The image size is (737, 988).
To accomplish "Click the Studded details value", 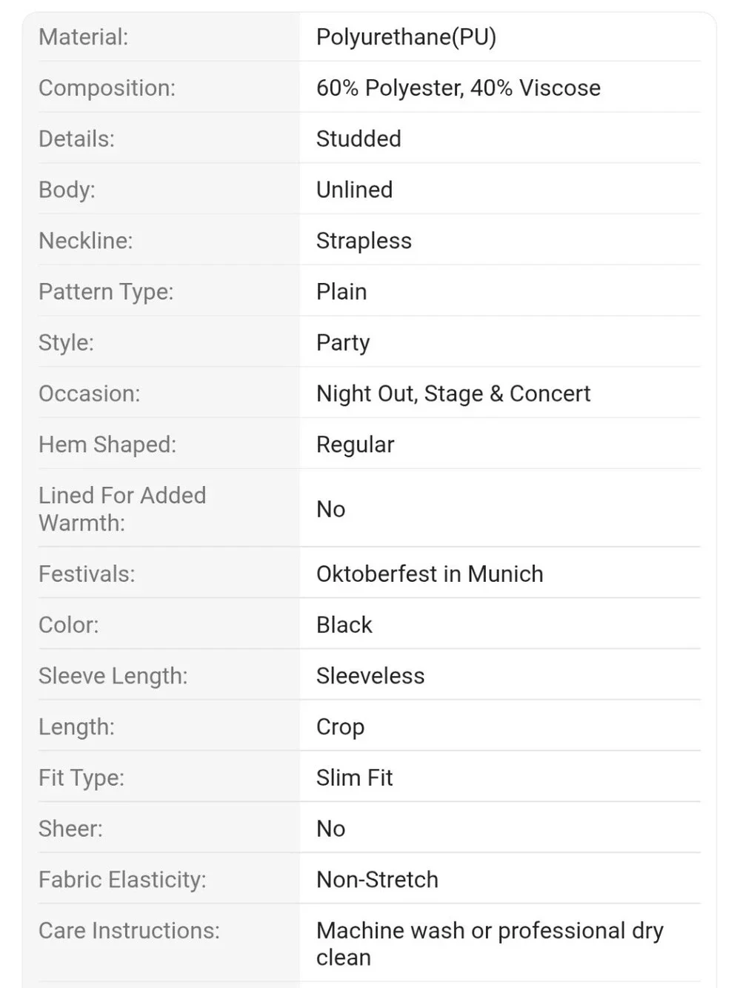I will point(359,139).
